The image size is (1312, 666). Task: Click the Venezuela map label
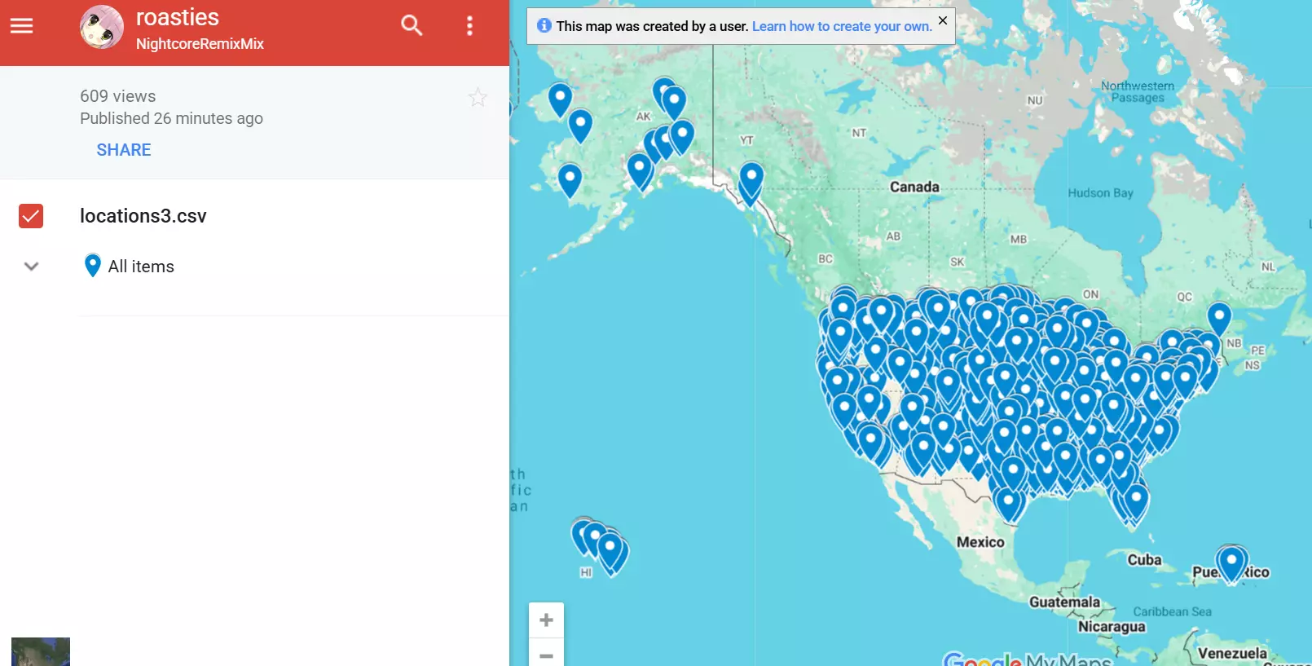(x=1232, y=653)
